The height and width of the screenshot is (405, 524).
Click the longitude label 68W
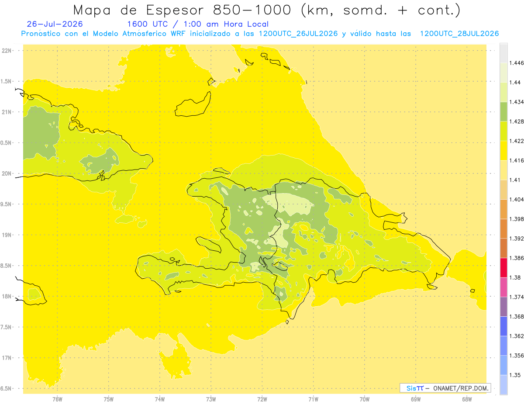click(467, 399)
